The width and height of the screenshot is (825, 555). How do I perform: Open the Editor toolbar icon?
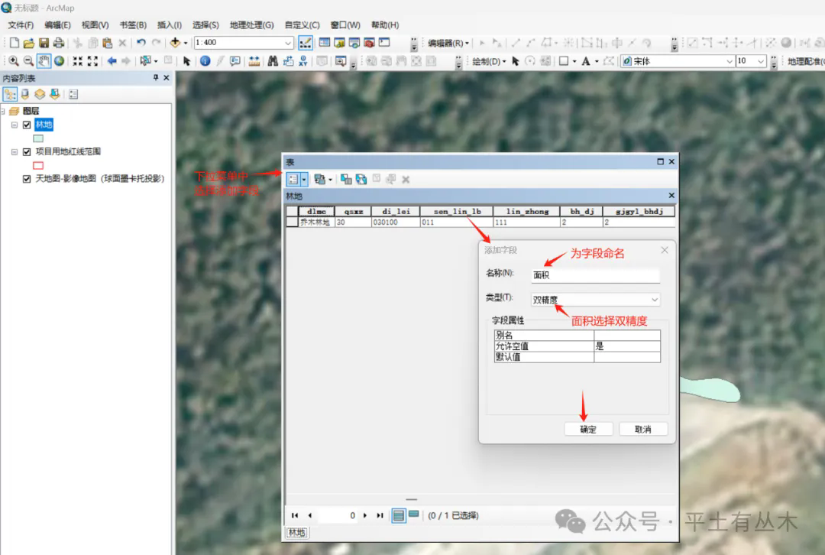[306, 43]
